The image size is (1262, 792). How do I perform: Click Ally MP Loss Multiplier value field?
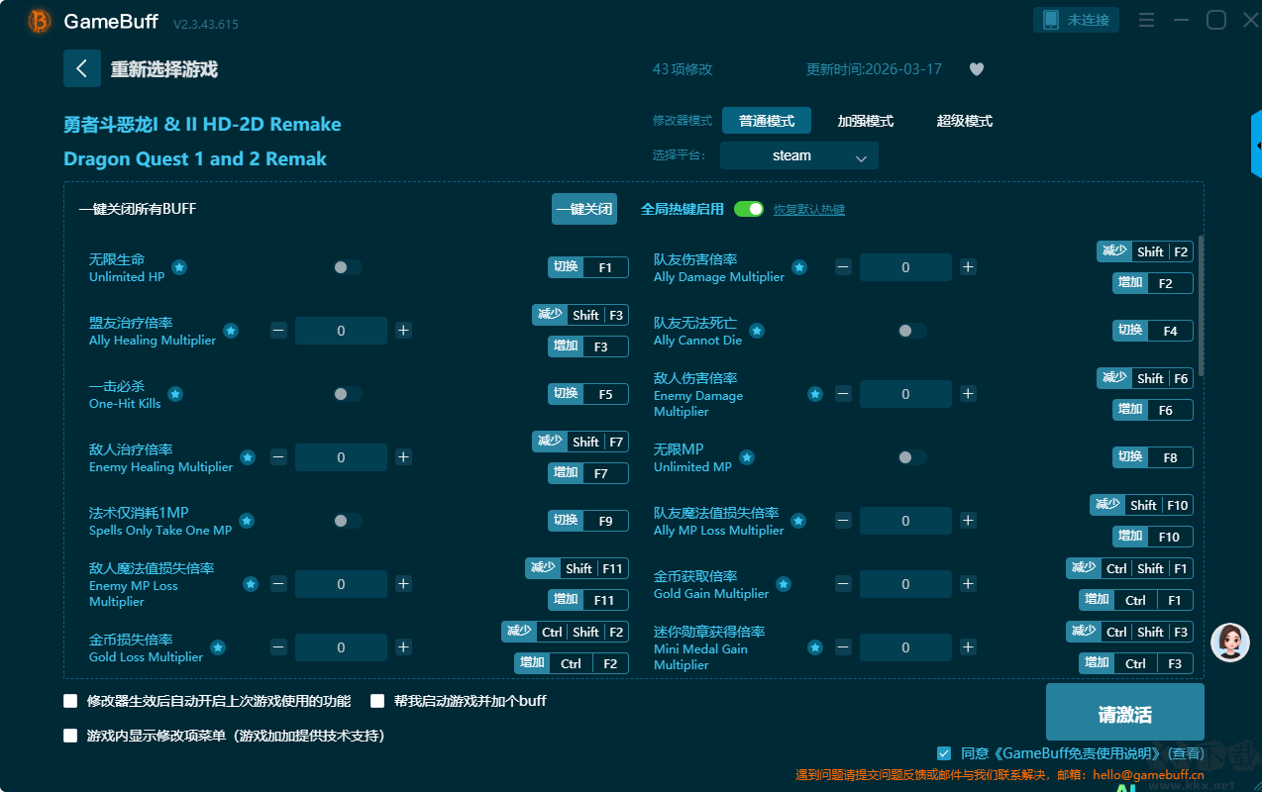(x=905, y=521)
